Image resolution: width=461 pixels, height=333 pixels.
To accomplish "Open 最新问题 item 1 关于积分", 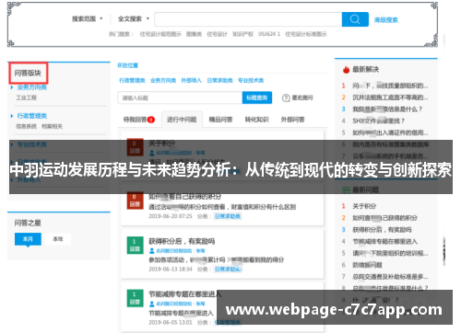I will (x=364, y=206).
